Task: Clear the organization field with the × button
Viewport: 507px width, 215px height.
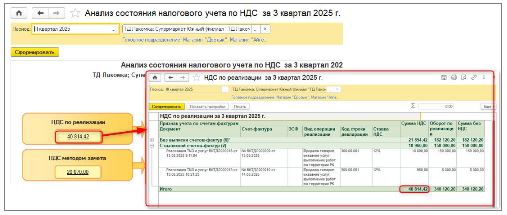Action: [266, 29]
